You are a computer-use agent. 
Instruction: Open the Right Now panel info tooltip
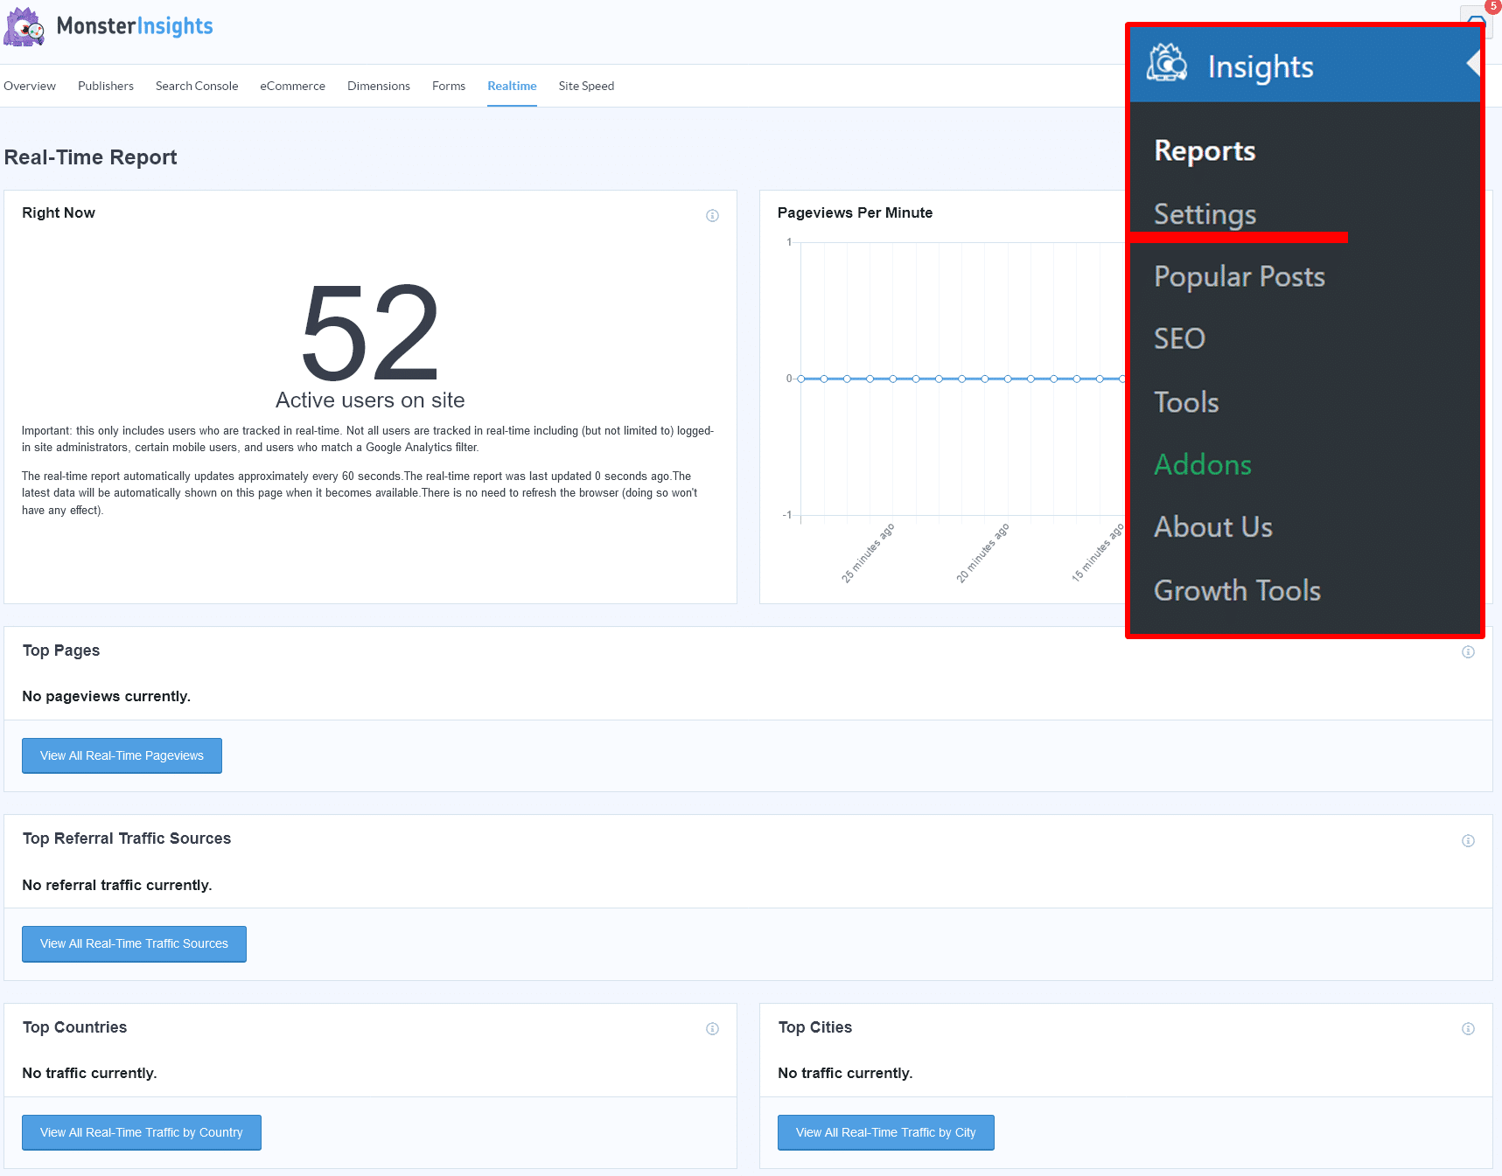pyautogui.click(x=711, y=215)
